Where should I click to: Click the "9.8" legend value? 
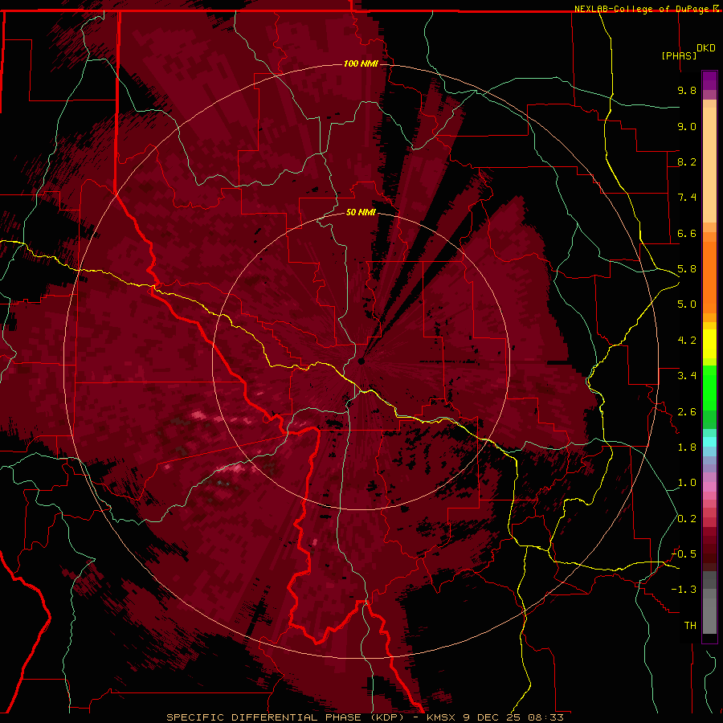[687, 90]
